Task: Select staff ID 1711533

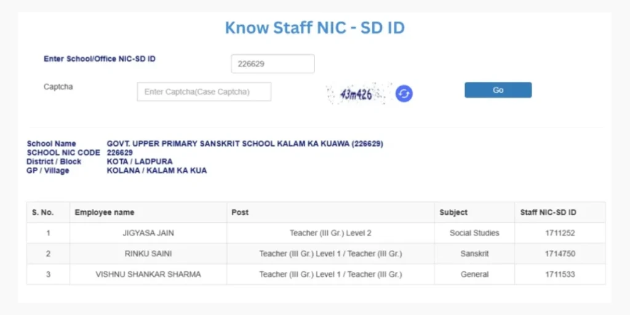Action: pos(560,274)
